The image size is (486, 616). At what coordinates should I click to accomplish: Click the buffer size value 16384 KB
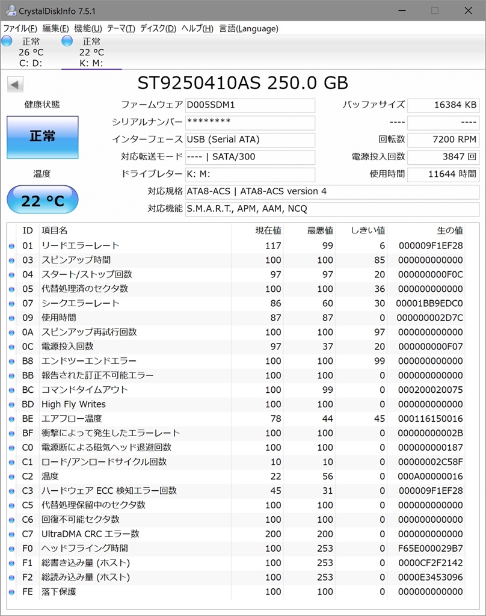[x=443, y=105]
